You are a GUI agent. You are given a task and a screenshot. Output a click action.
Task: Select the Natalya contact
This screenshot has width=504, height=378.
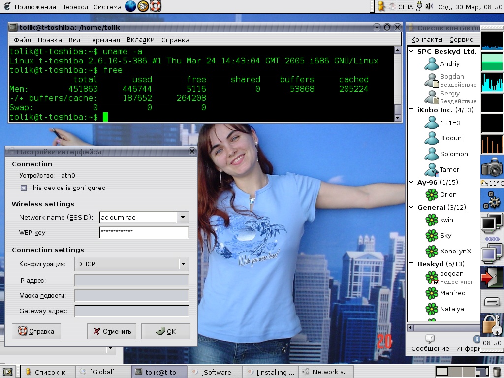coord(452,309)
